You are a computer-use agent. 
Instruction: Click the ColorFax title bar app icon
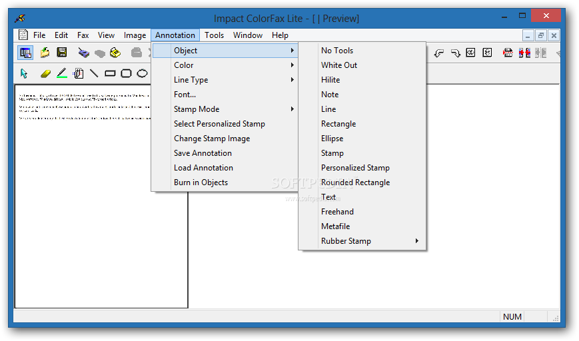(20, 18)
